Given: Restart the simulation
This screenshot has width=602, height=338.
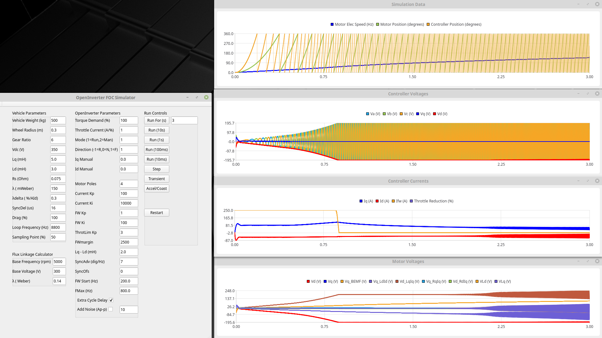Looking at the screenshot, I should pyautogui.click(x=156, y=212).
